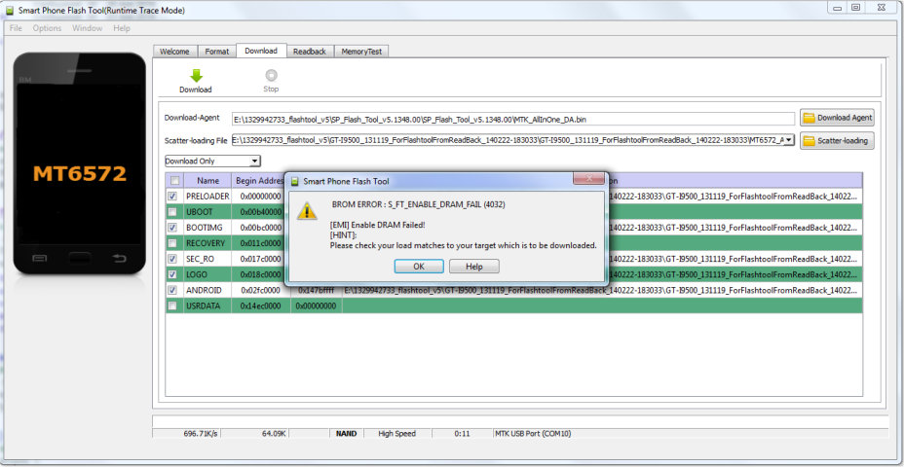The height and width of the screenshot is (467, 904).
Task: Open the Help menu
Action: 122,28
